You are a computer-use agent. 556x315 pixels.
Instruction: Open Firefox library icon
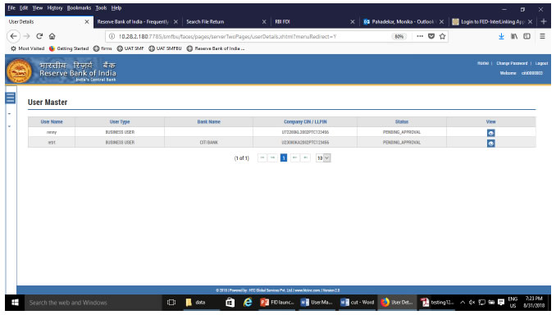(514, 36)
